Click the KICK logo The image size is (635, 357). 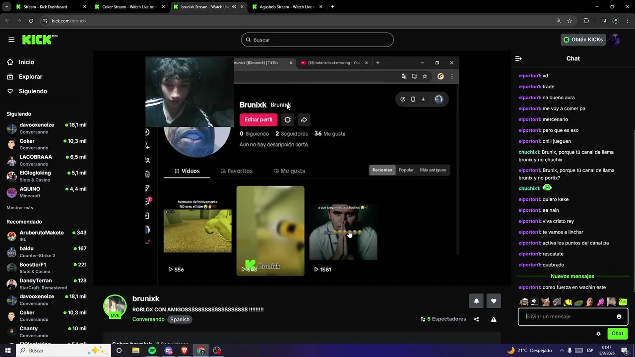pos(40,40)
